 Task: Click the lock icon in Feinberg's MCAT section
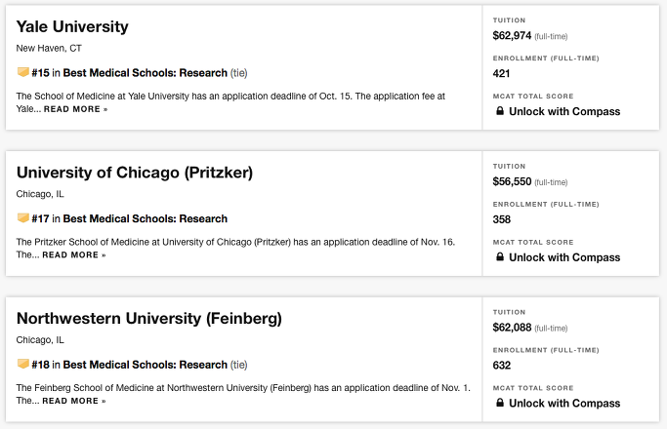coord(500,403)
